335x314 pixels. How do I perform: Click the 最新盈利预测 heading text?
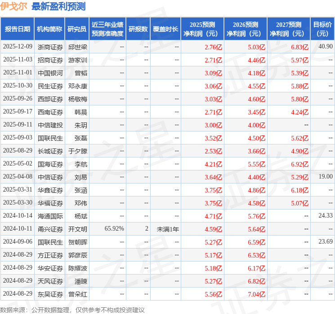click(x=58, y=7)
